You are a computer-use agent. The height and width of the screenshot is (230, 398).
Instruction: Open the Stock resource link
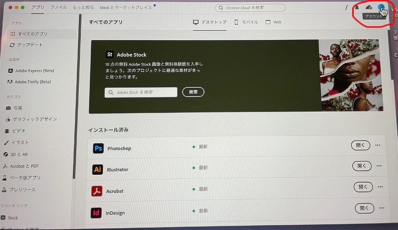[x=9, y=218]
